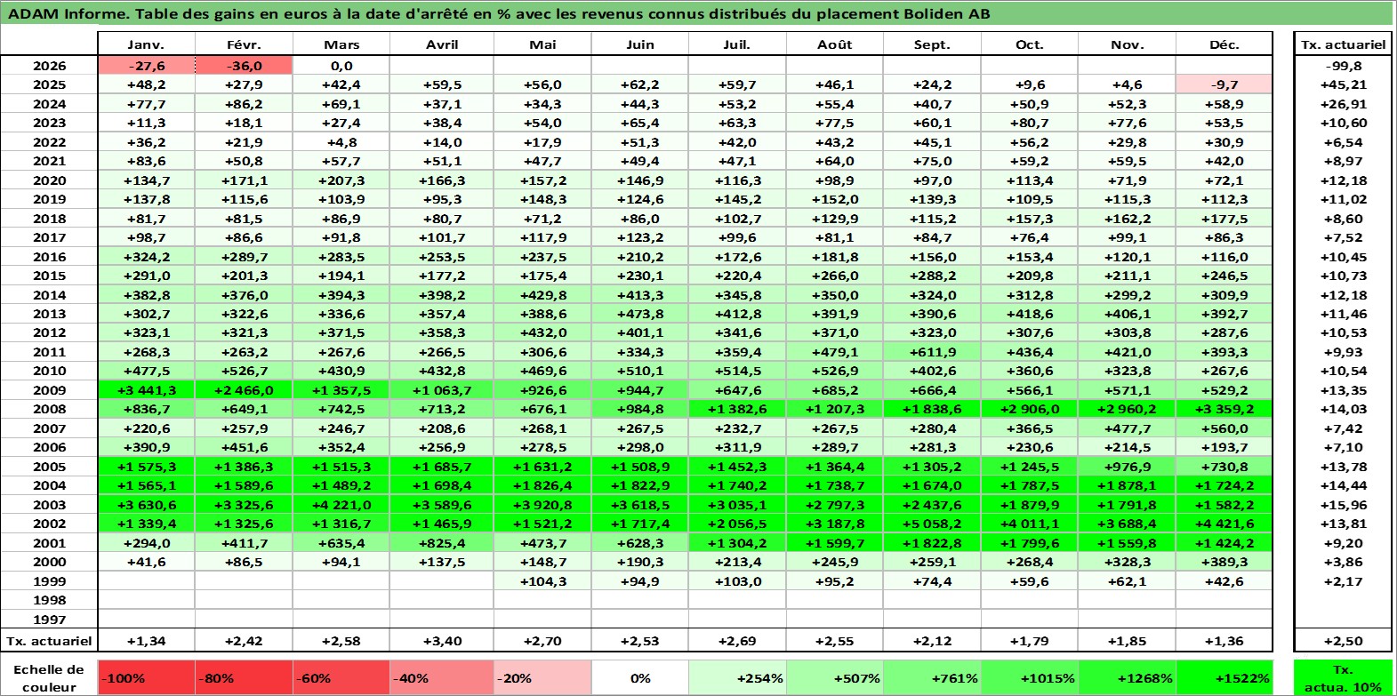Click the red '-36,0' cell for Févr. 2026

pos(244,66)
